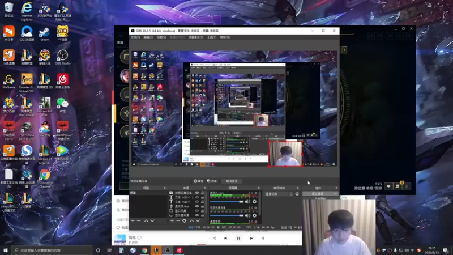The height and width of the screenshot is (255, 453).
Task: Open scene transition settings gear
Action: point(297,194)
